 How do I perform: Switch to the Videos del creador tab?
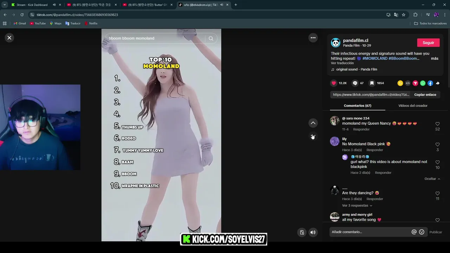(413, 105)
